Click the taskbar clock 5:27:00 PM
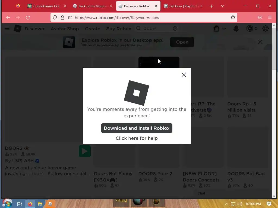The image size is (278, 208). (253, 204)
